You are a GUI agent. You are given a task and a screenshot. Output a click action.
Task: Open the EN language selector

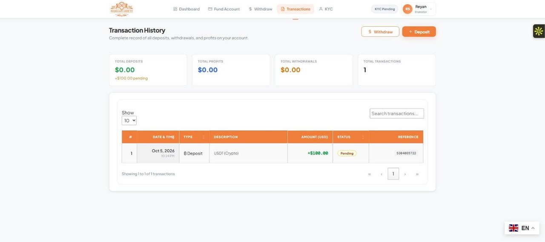(x=522, y=228)
